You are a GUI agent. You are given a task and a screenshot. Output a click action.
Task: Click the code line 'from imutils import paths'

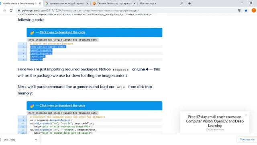[48, 47]
